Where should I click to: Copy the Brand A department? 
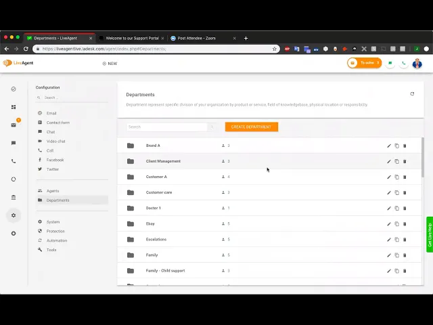(x=397, y=146)
